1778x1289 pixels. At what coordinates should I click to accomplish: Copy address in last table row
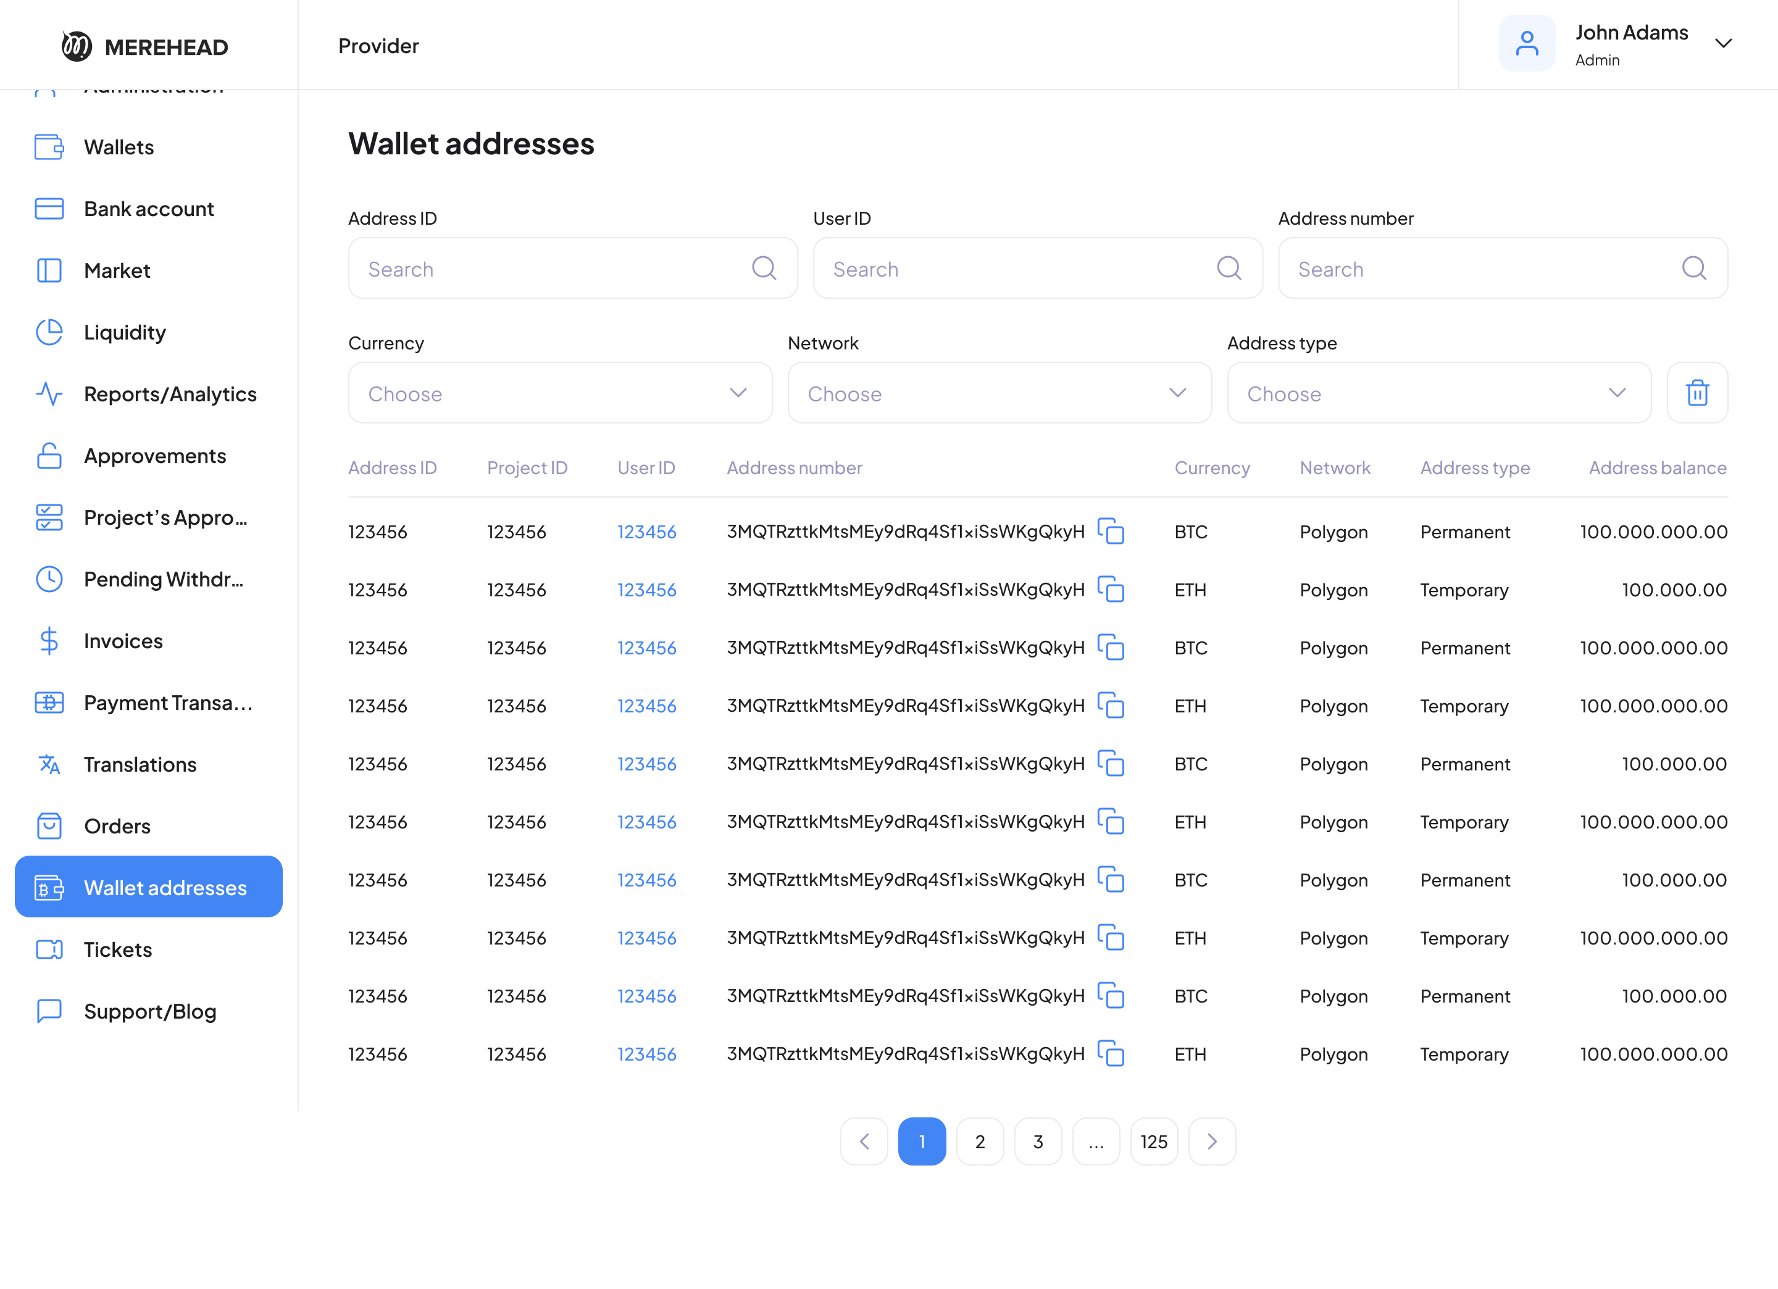point(1110,1053)
